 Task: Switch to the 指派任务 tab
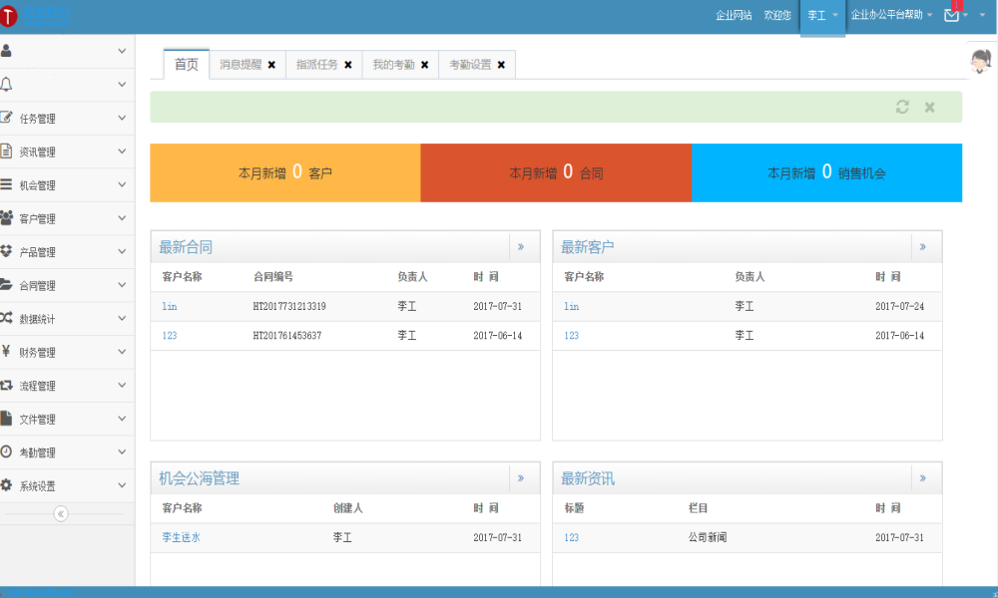317,65
